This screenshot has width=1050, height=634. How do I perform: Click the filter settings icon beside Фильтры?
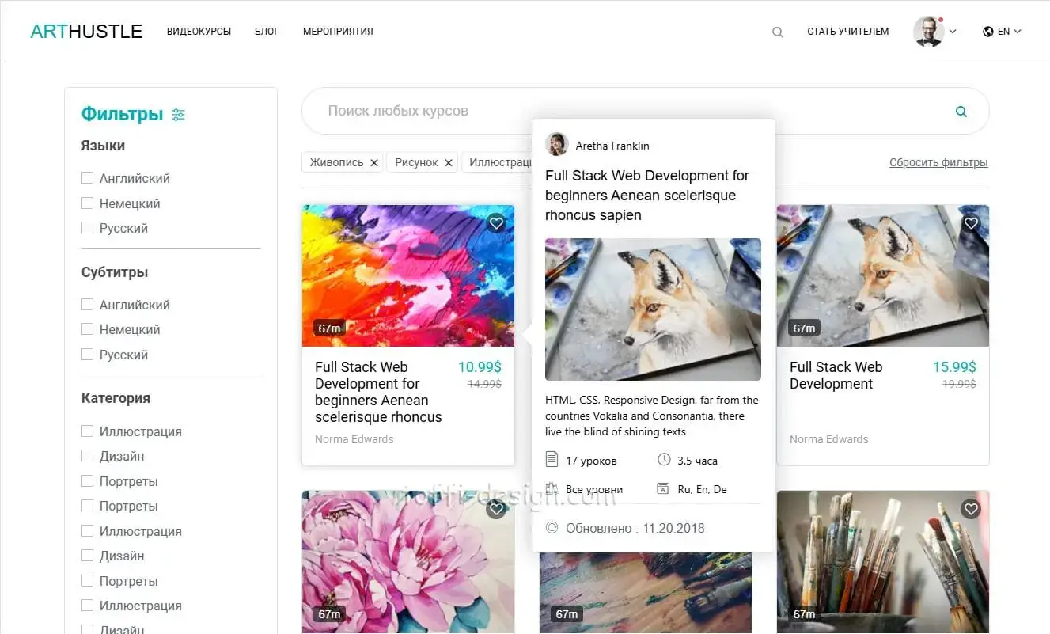click(178, 114)
